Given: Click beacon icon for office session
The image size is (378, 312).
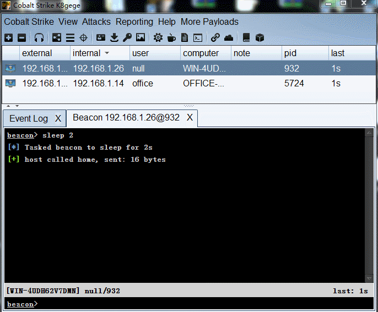Looking at the screenshot, I should tap(10, 83).
